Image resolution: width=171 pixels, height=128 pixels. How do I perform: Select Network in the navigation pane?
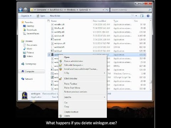29,79
